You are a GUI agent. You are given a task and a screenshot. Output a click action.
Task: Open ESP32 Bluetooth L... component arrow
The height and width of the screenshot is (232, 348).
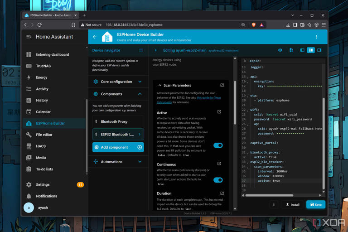(x=140, y=134)
